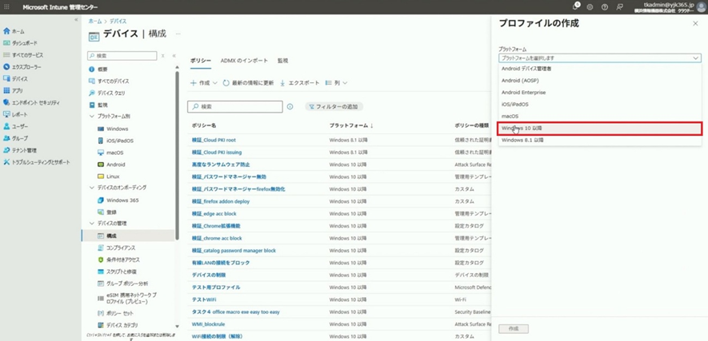This screenshot has width=708, height=341.
Task: Switch to the 監視 tab
Action: coord(282,61)
